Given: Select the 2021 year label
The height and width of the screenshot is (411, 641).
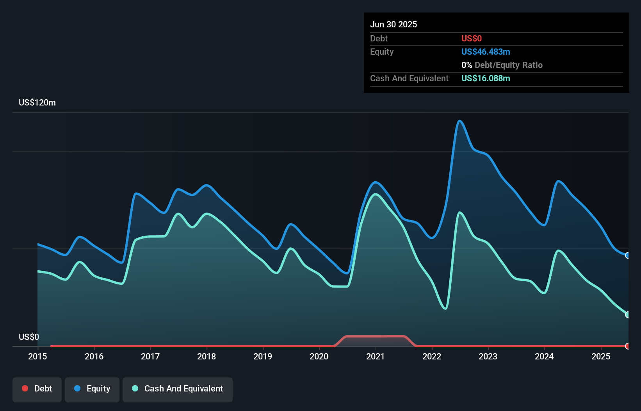Looking at the screenshot, I should [376, 356].
